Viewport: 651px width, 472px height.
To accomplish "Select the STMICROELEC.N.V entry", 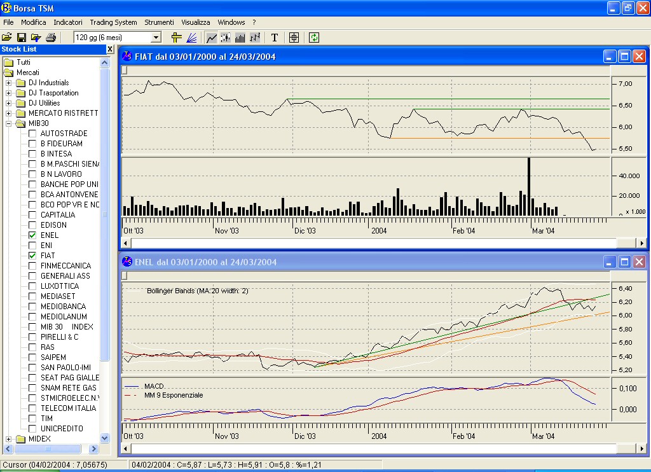I will point(70,398).
